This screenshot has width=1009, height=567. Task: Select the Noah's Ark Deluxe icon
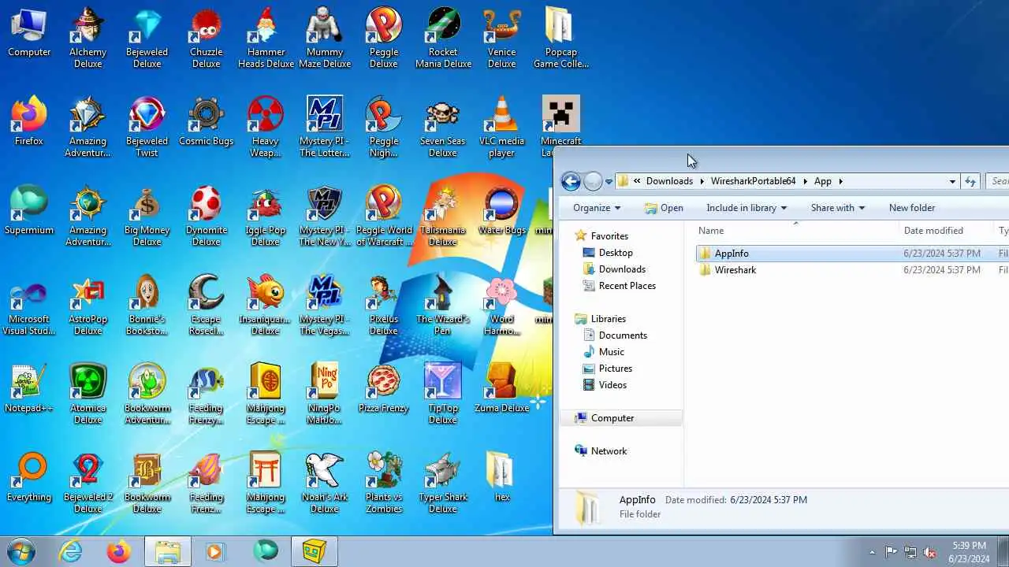pos(325,483)
